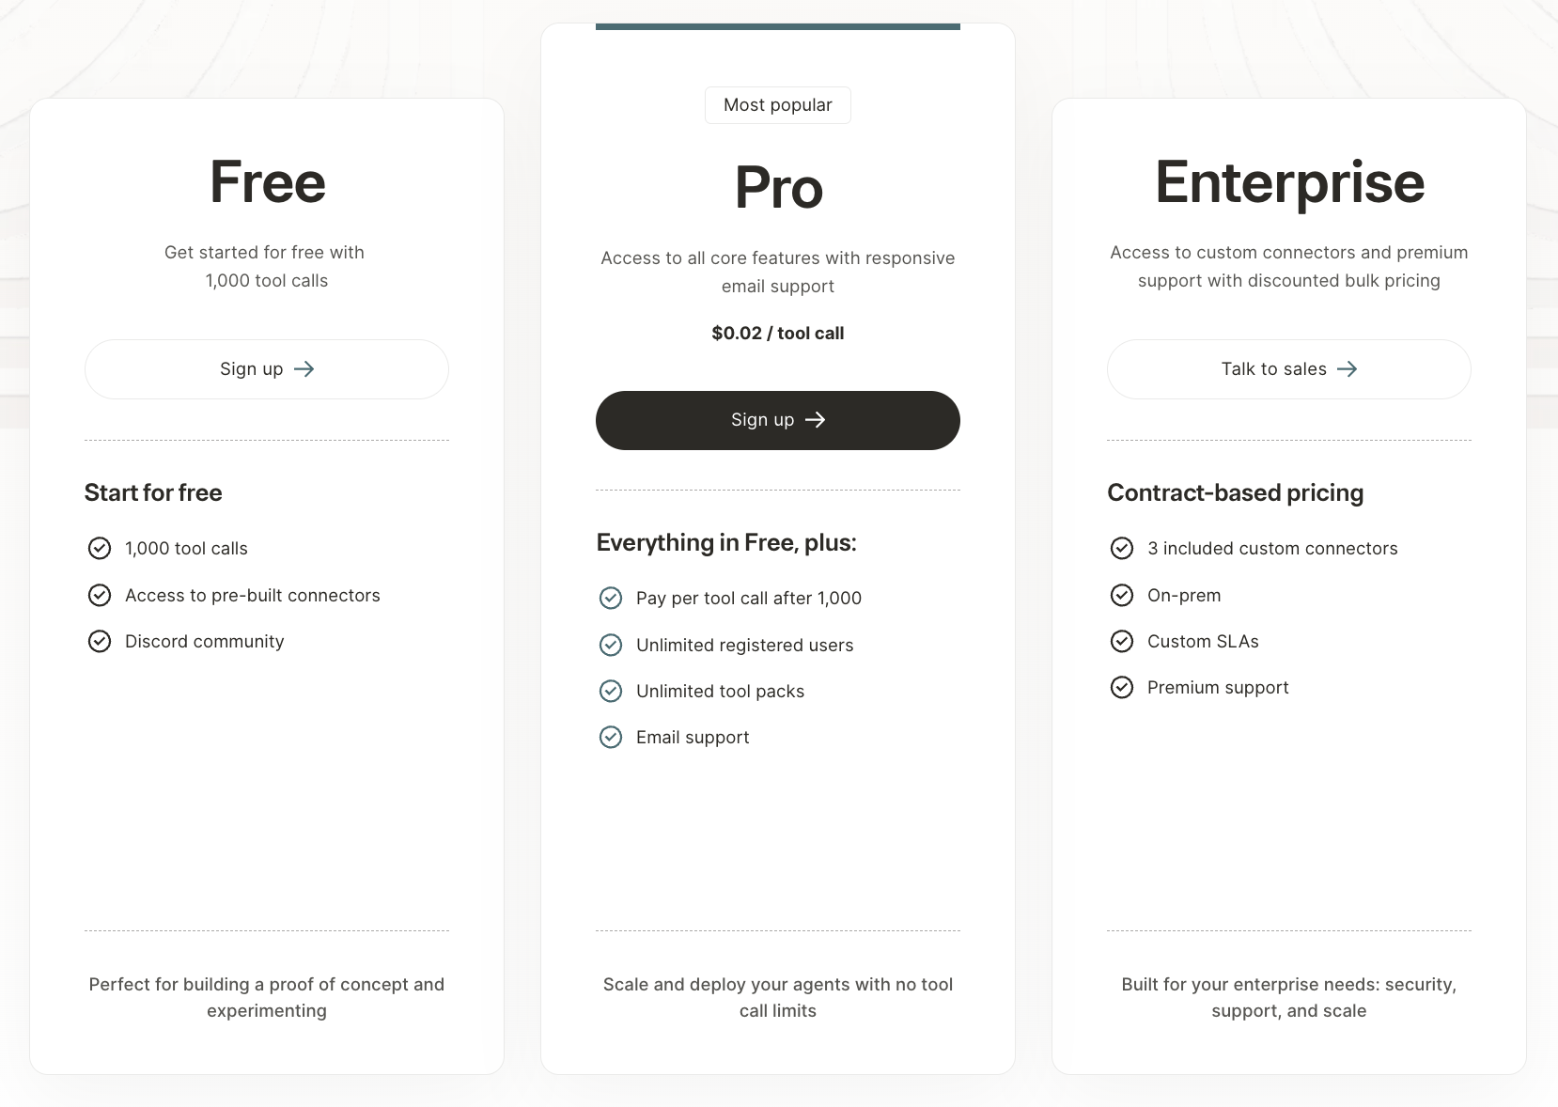The height and width of the screenshot is (1107, 1558).
Task: Click the checkmark next to Custom SLAs
Action: [x=1123, y=641]
